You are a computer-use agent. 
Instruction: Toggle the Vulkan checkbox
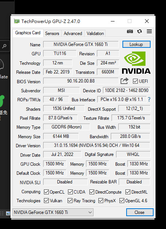tap(46, 201)
